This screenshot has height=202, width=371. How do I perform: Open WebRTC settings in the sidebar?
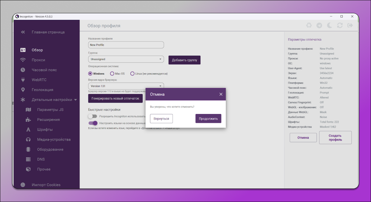pyautogui.click(x=39, y=80)
